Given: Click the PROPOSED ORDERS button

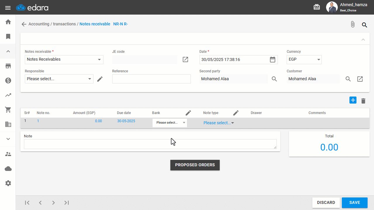Looking at the screenshot, I should pos(195,165).
